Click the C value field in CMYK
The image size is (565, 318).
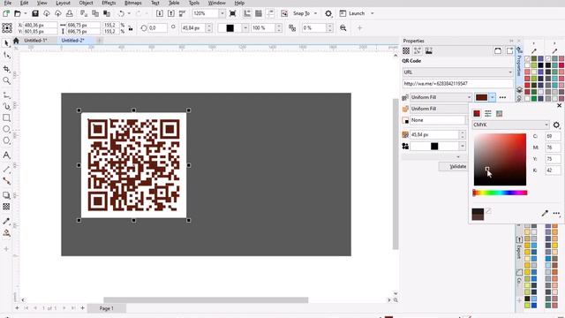(553, 136)
